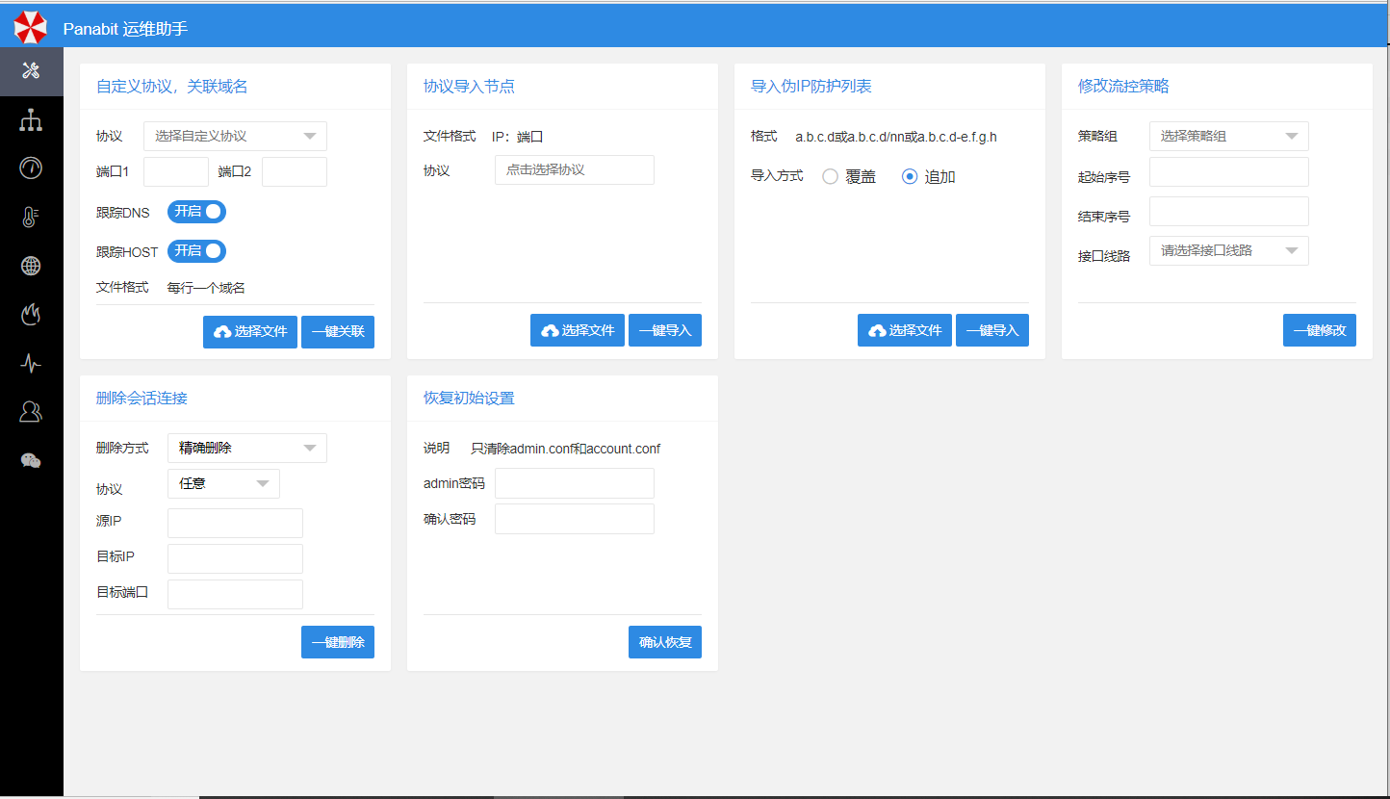The width and height of the screenshot is (1390, 799).
Task: Click the flame sidebar icon
Action: pos(31,315)
